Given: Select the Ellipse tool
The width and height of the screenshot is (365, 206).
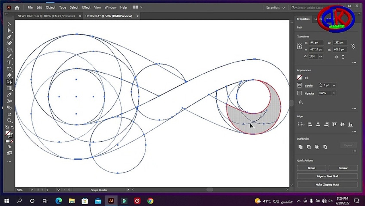Looking at the screenshot, I should [9, 50].
